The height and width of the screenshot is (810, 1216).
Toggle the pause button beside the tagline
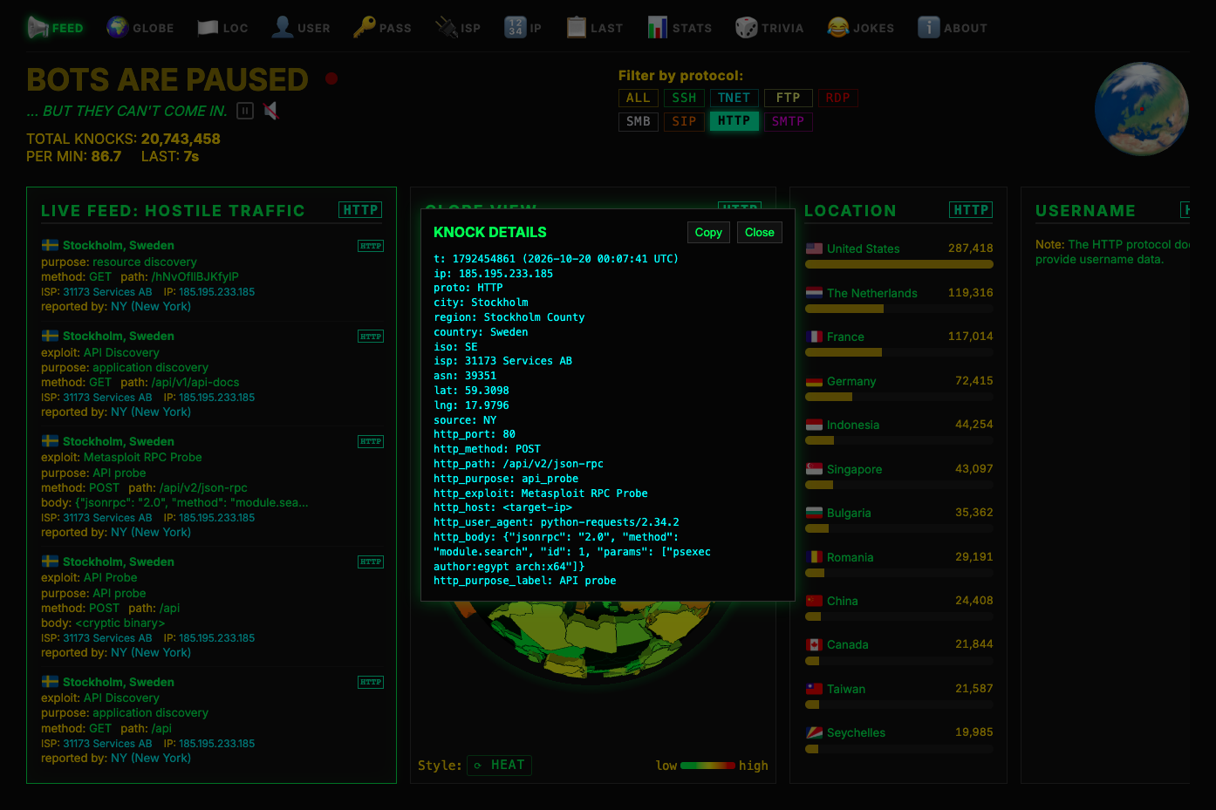click(245, 111)
